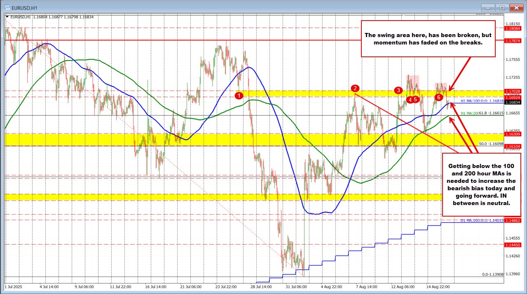Image resolution: width=527 pixels, height=294 pixels.
Task: Click the 50.0 -1.16098 Fibonacci level label
Action: [x=491, y=144]
